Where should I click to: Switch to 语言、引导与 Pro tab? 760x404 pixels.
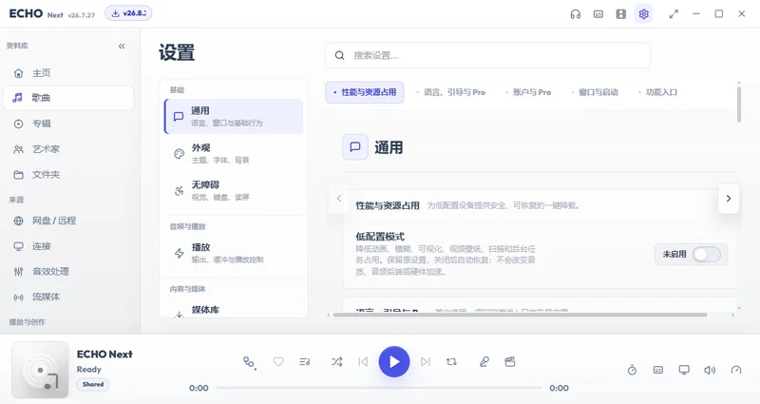pyautogui.click(x=450, y=92)
